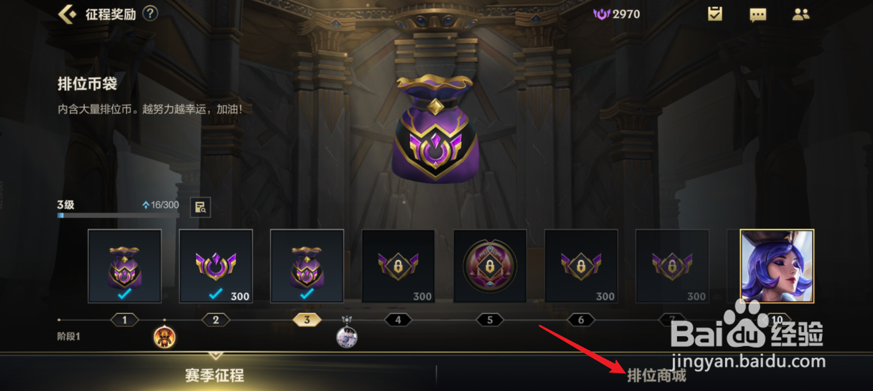This screenshot has height=391, width=873.
Task: Open the question mark help icon
Action: (150, 13)
